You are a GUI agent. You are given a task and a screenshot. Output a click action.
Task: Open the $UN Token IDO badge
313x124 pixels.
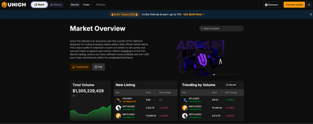coord(124,14)
